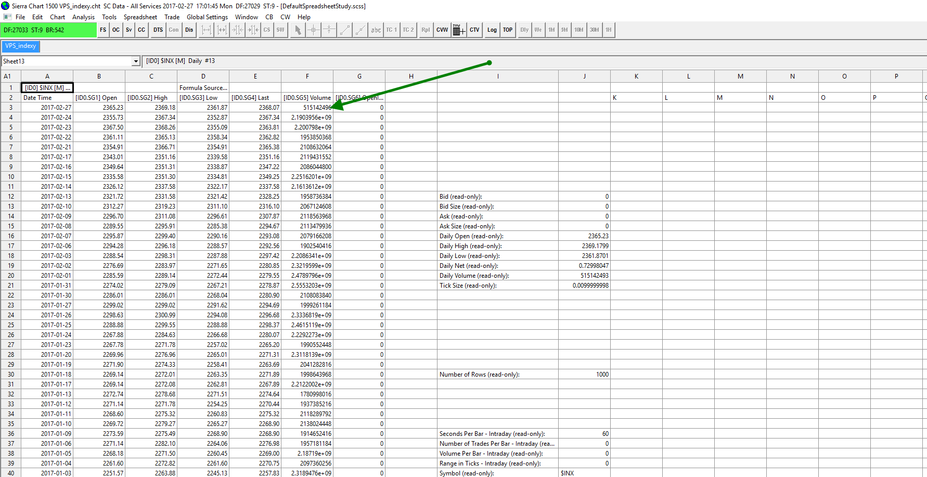Click the Daily Open (read-only) label cell
The image size is (927, 477).
(498, 236)
